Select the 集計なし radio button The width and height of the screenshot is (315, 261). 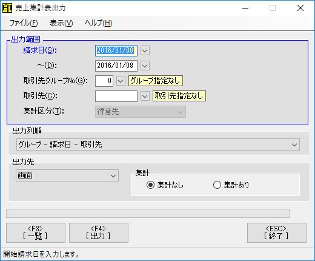point(151,185)
